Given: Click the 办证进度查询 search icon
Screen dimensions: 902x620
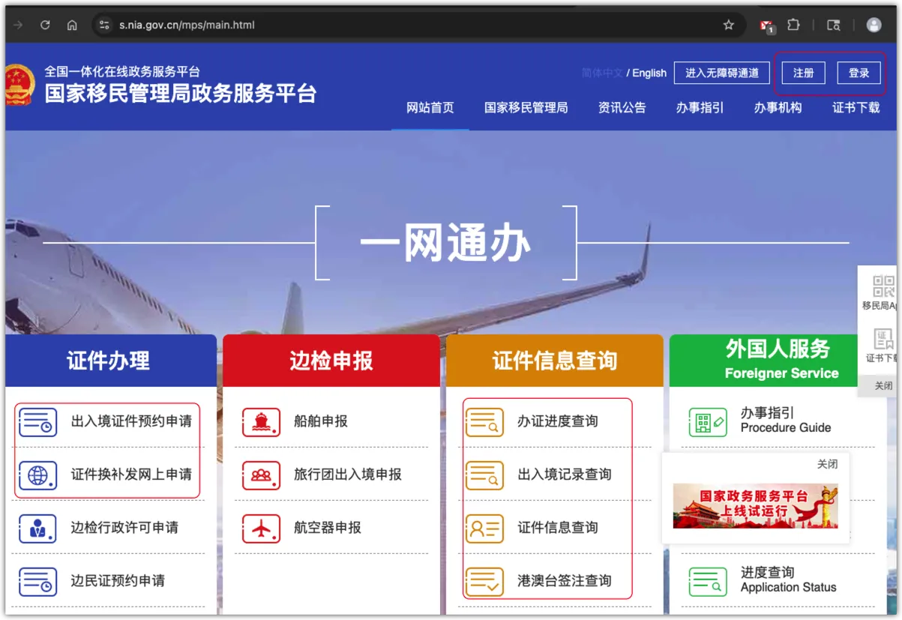Looking at the screenshot, I should [x=484, y=422].
